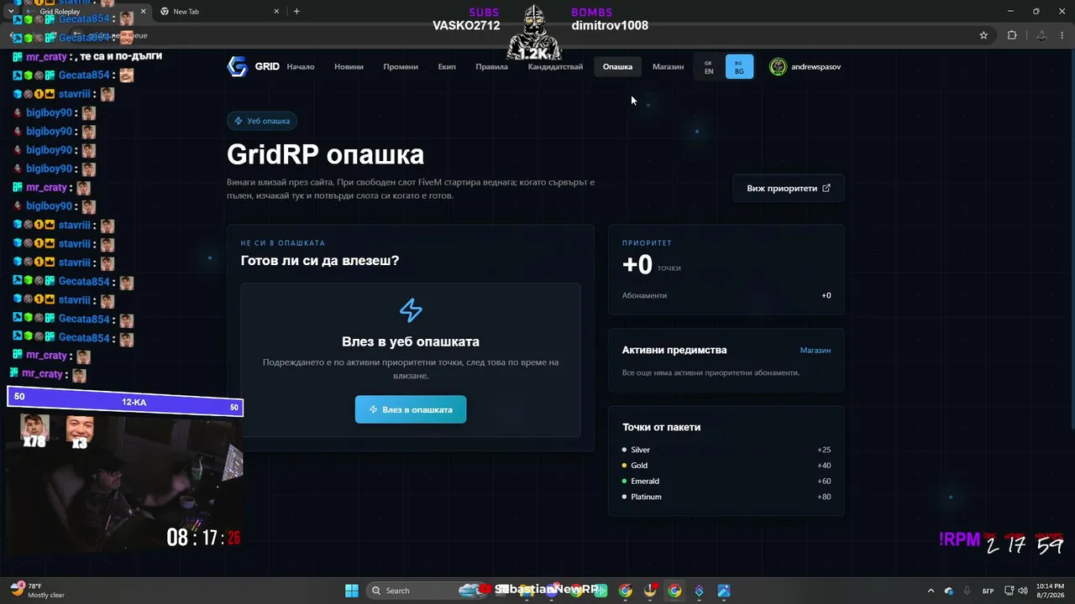Open the weather widget showing 78°F
Image resolution: width=1075 pixels, height=604 pixels.
coord(38,591)
